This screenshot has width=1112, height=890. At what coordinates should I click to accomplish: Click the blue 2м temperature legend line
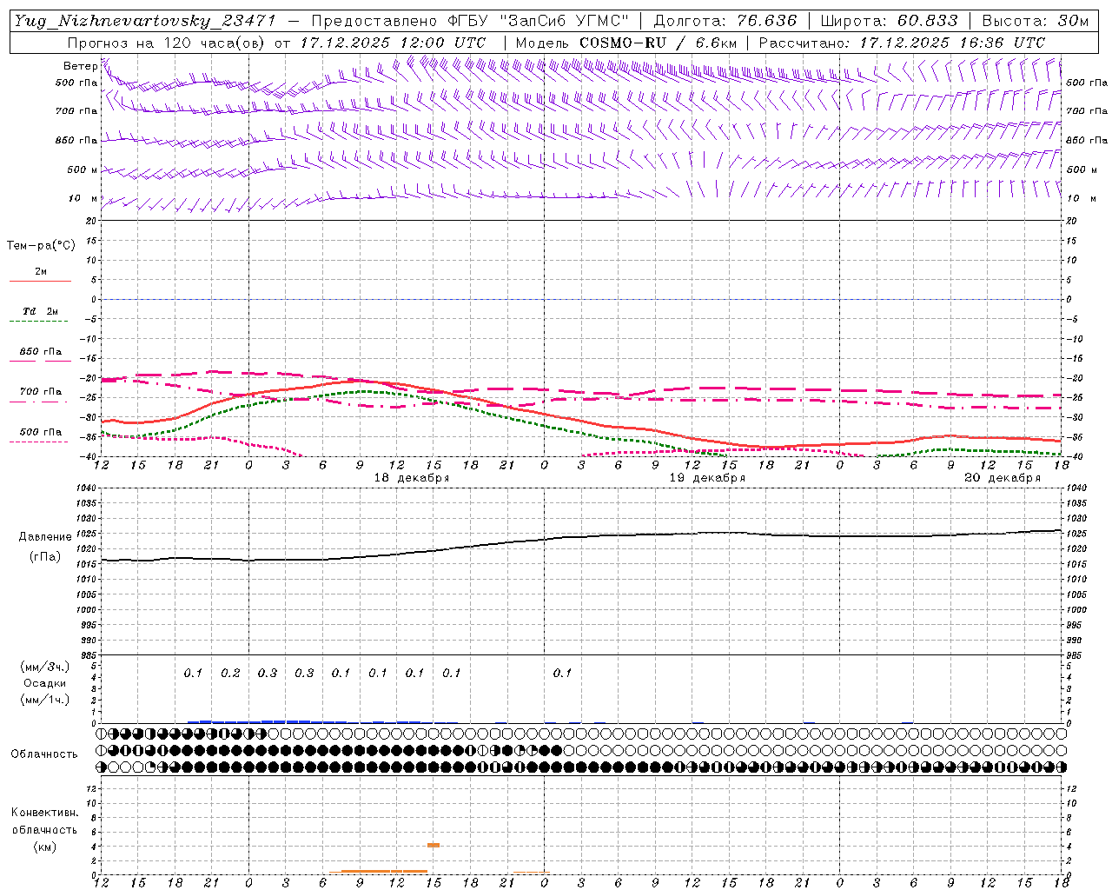pos(40,281)
